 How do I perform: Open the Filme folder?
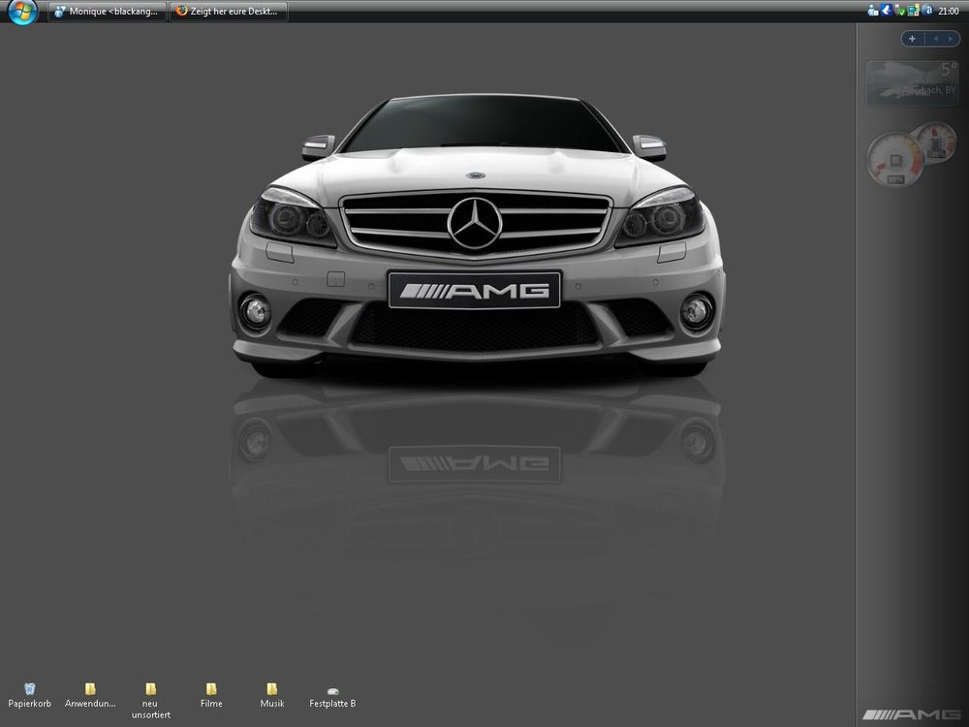coord(211,690)
